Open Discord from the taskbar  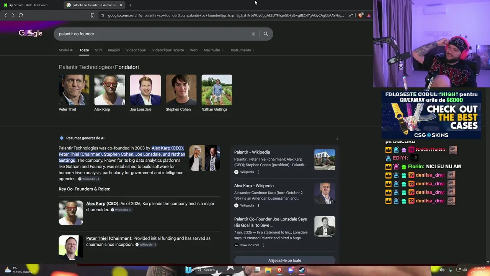pyautogui.click(x=291, y=270)
